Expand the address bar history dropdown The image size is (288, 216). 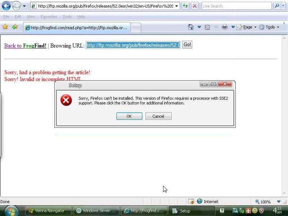click(x=176, y=6)
